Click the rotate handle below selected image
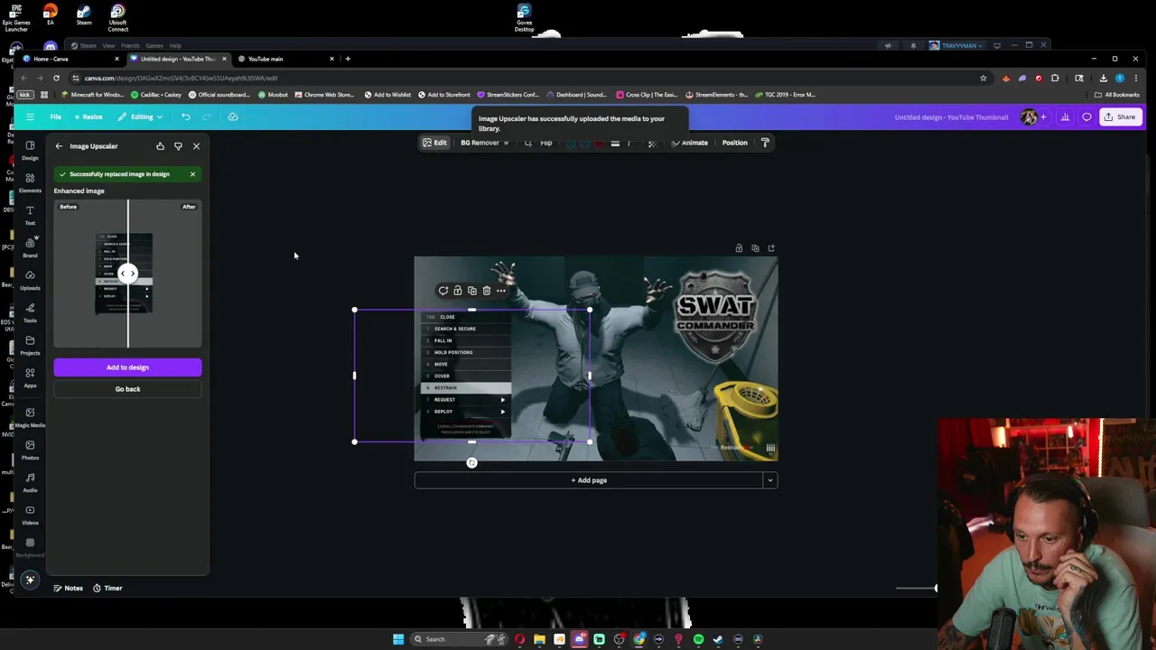Screen dimensions: 1156x650 coord(471,463)
